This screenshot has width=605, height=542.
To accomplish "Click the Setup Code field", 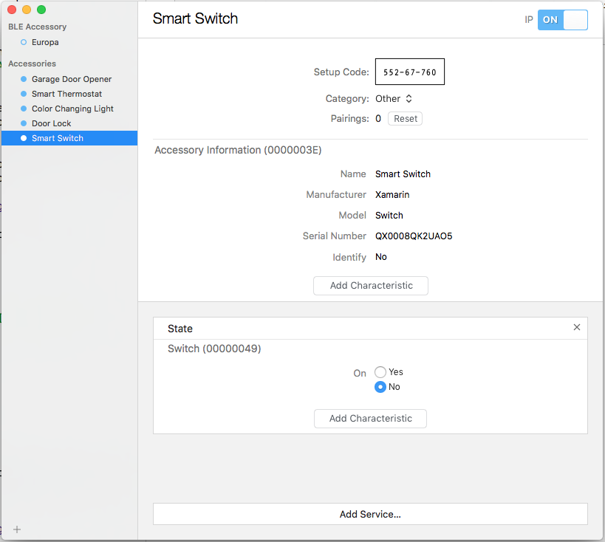I will [410, 72].
